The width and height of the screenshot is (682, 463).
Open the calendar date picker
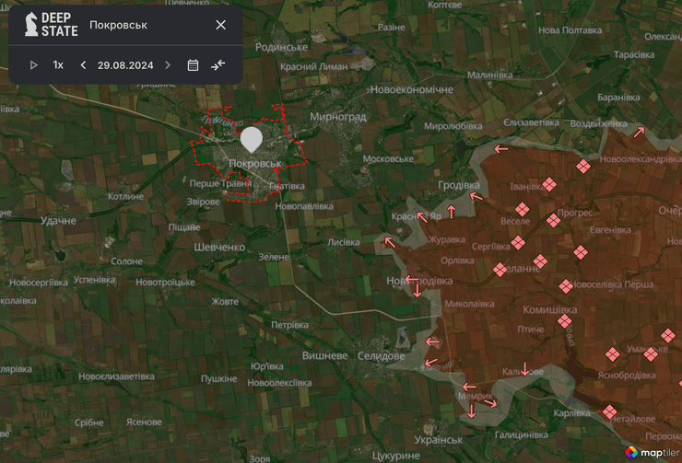click(193, 65)
